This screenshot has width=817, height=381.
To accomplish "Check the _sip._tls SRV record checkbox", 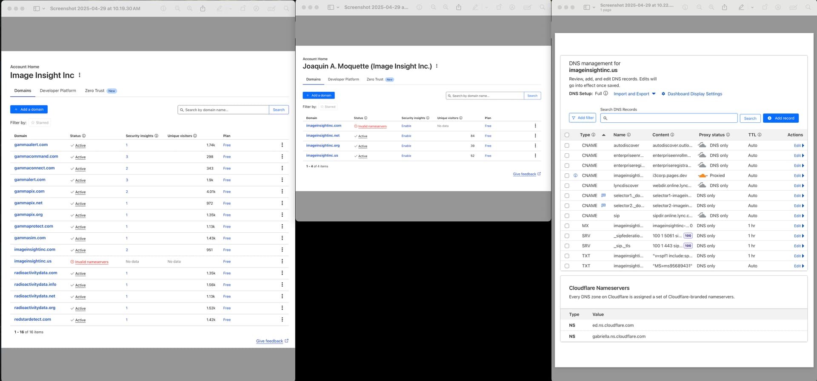I will pyautogui.click(x=567, y=246).
